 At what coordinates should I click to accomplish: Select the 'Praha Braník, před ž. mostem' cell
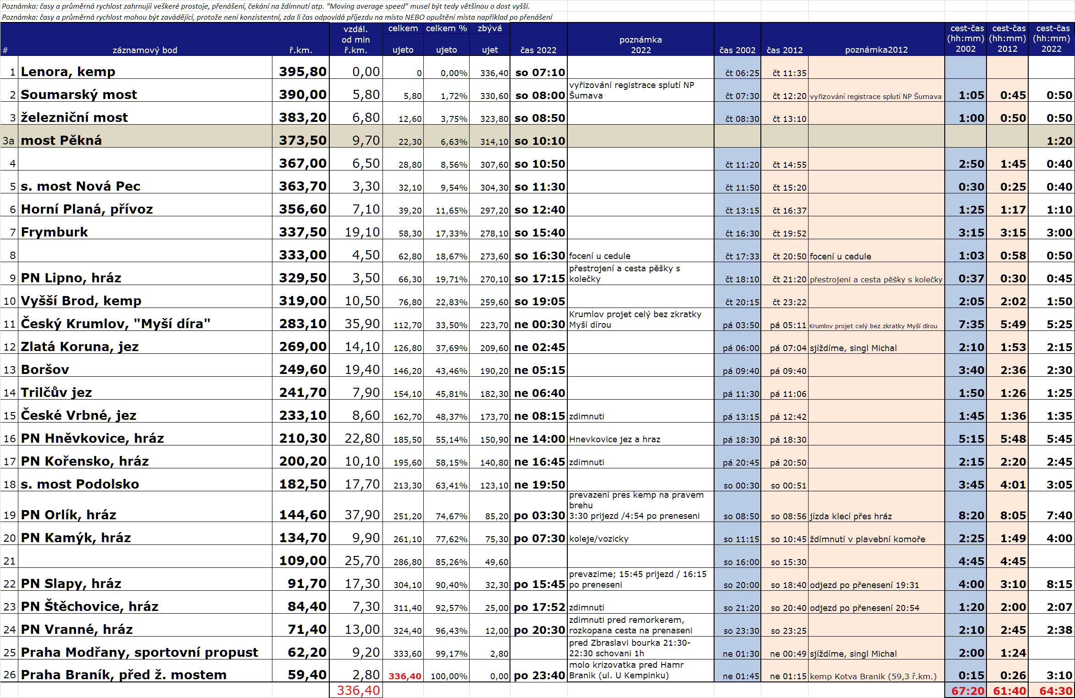tap(123, 675)
